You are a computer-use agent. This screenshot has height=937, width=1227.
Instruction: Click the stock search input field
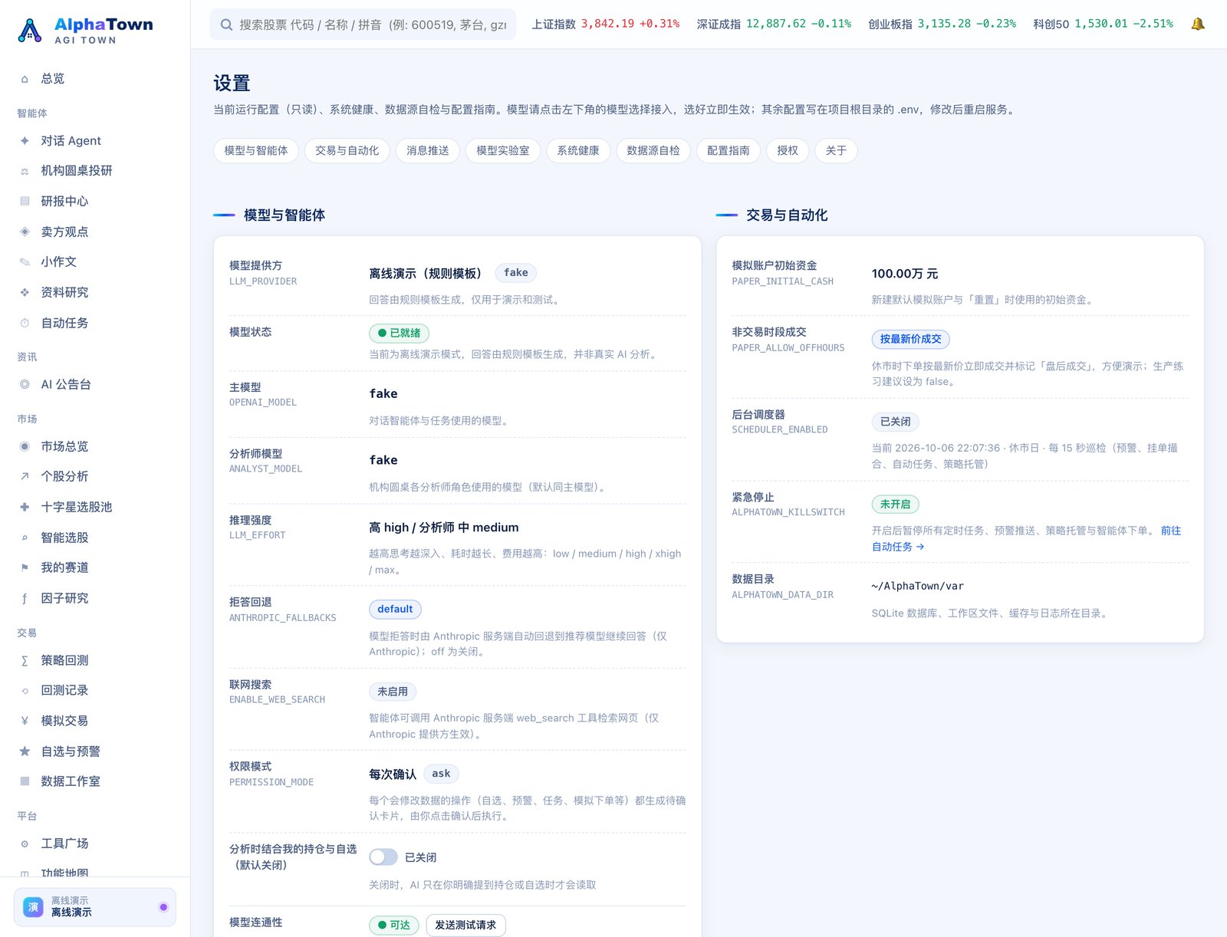[363, 25]
